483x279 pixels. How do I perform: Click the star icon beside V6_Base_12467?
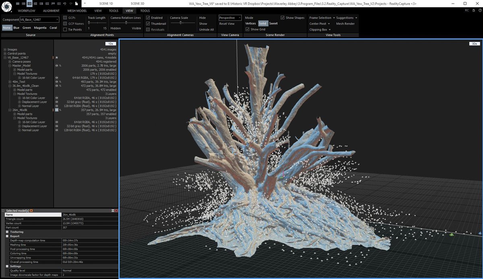pyautogui.click(x=57, y=58)
